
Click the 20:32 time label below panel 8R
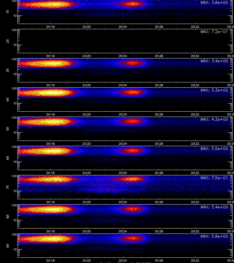coord(195,231)
